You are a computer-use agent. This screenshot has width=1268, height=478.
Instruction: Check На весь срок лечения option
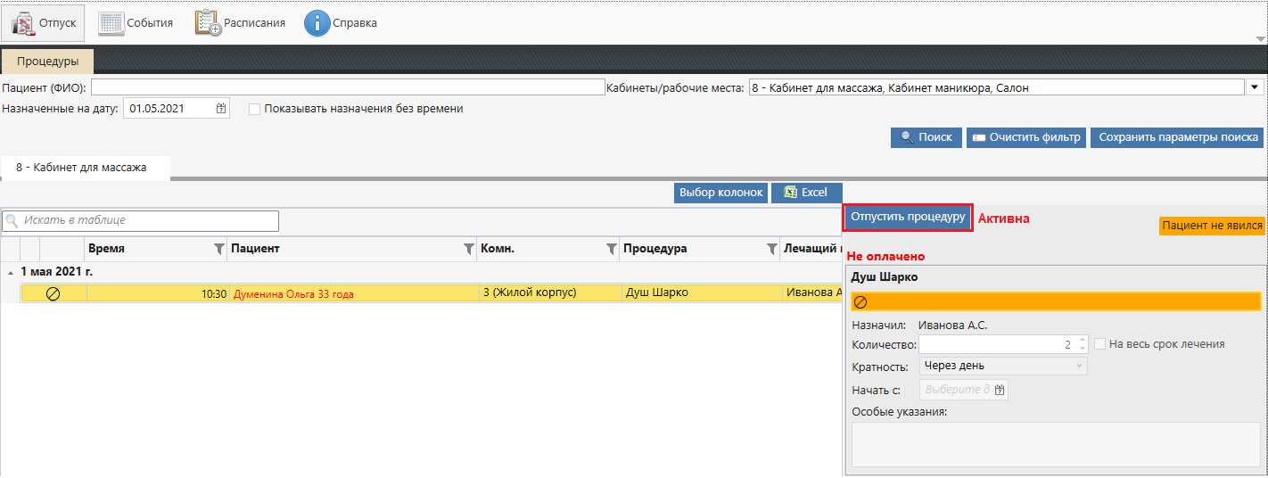pos(1100,344)
